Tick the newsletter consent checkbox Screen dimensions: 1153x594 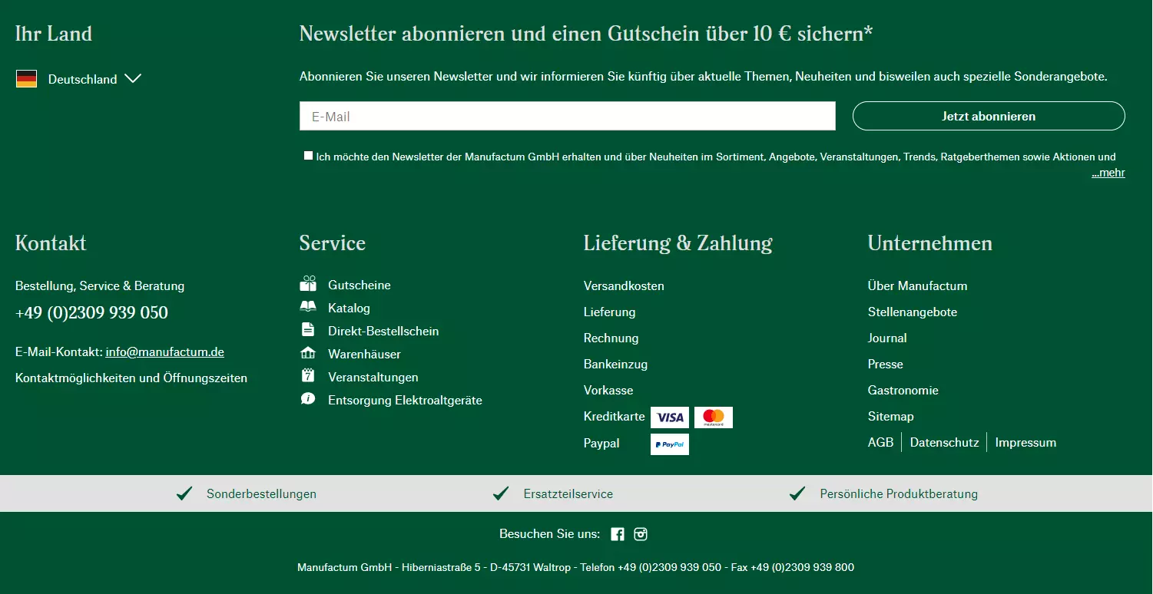308,156
